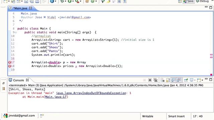Click the yellow highlighter search icon
Screen dimensions: 214x120
pos(109,1)
